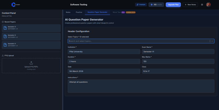Click the New Notes button
The width and height of the screenshot is (219, 110).
190,5
